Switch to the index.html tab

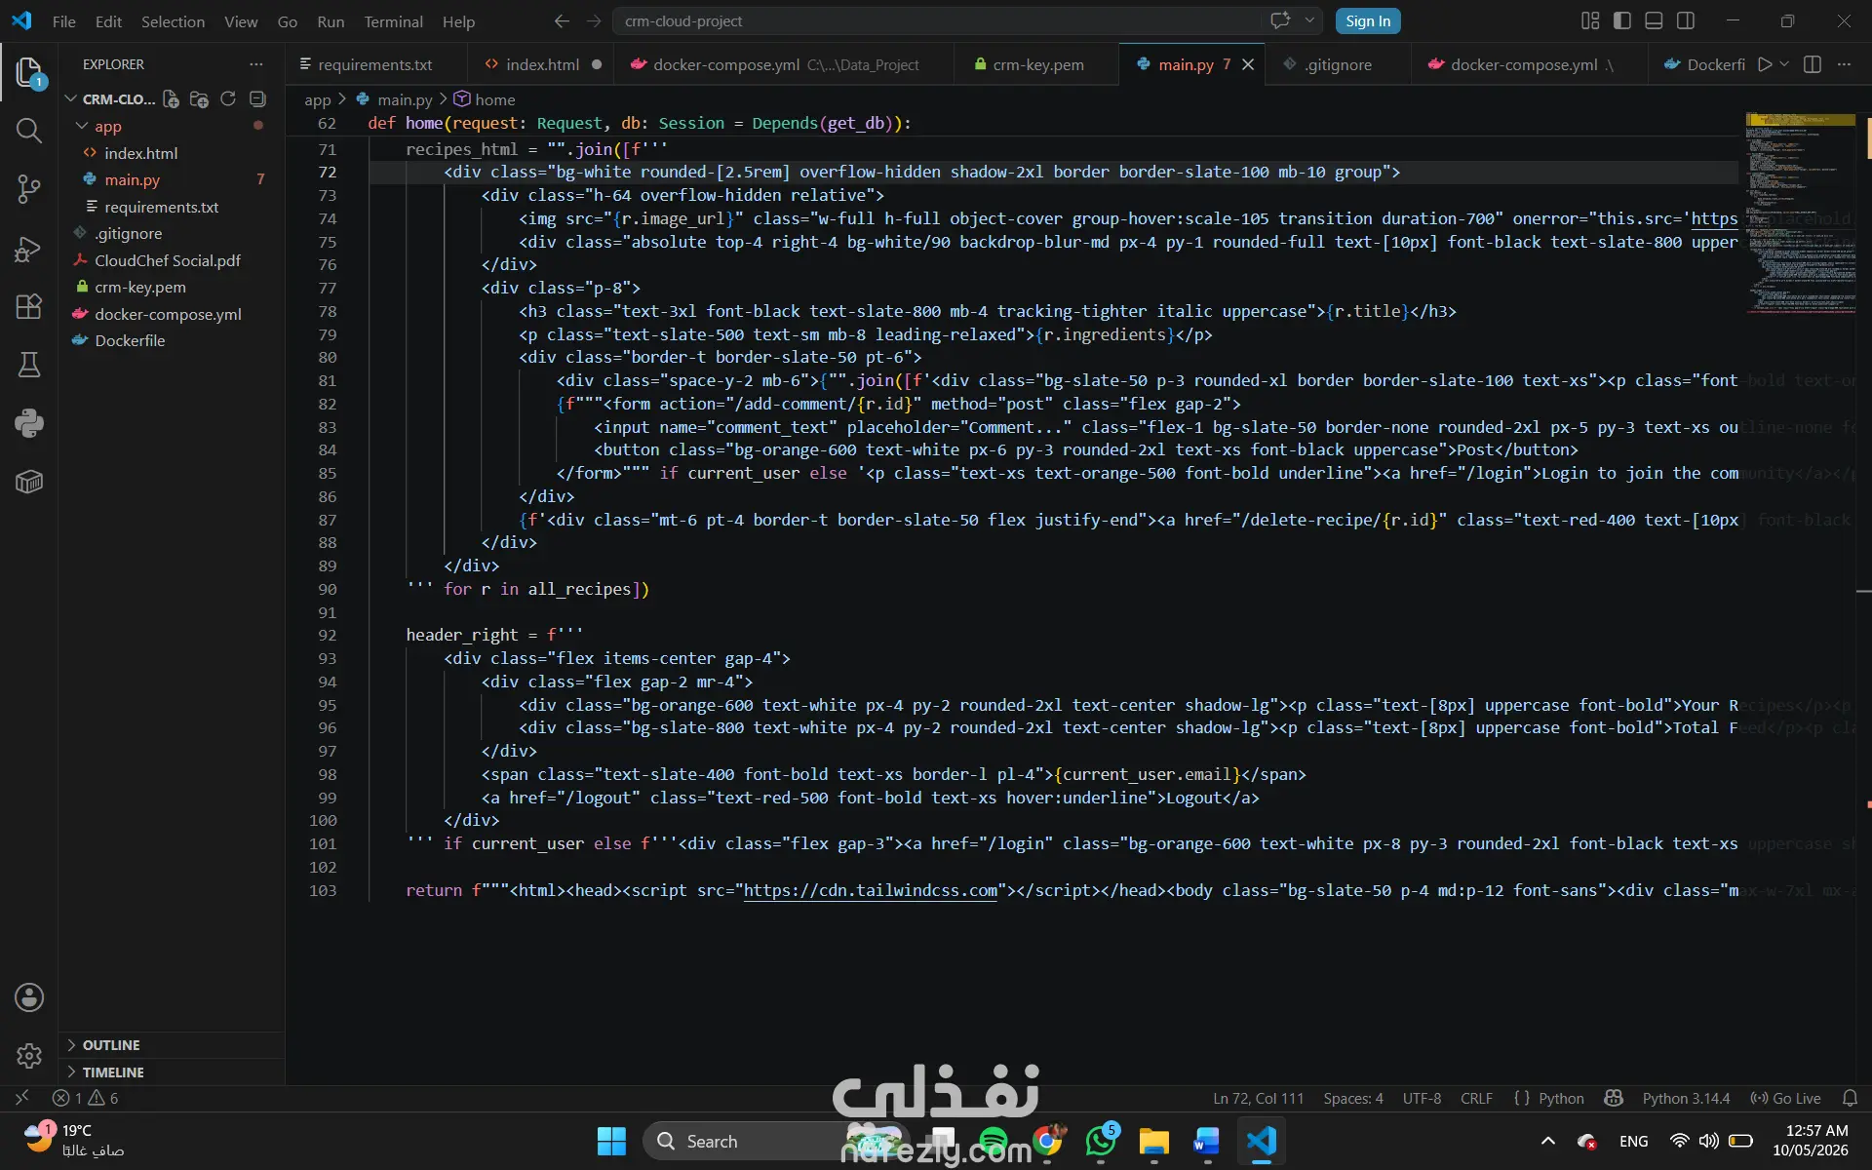543,64
